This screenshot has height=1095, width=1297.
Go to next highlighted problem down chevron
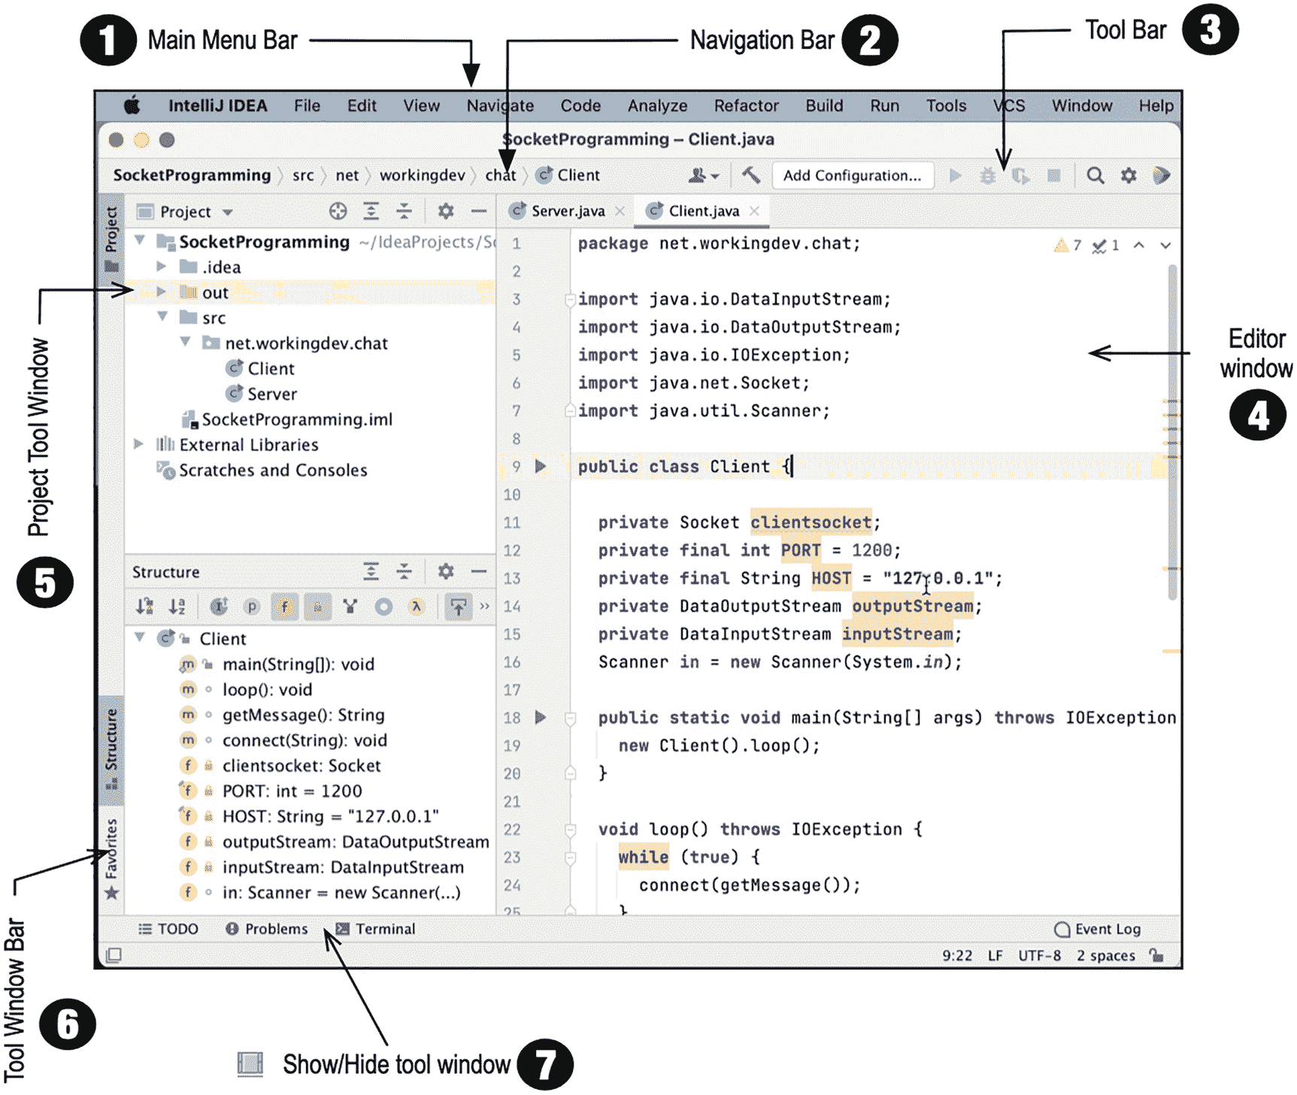(x=1165, y=245)
